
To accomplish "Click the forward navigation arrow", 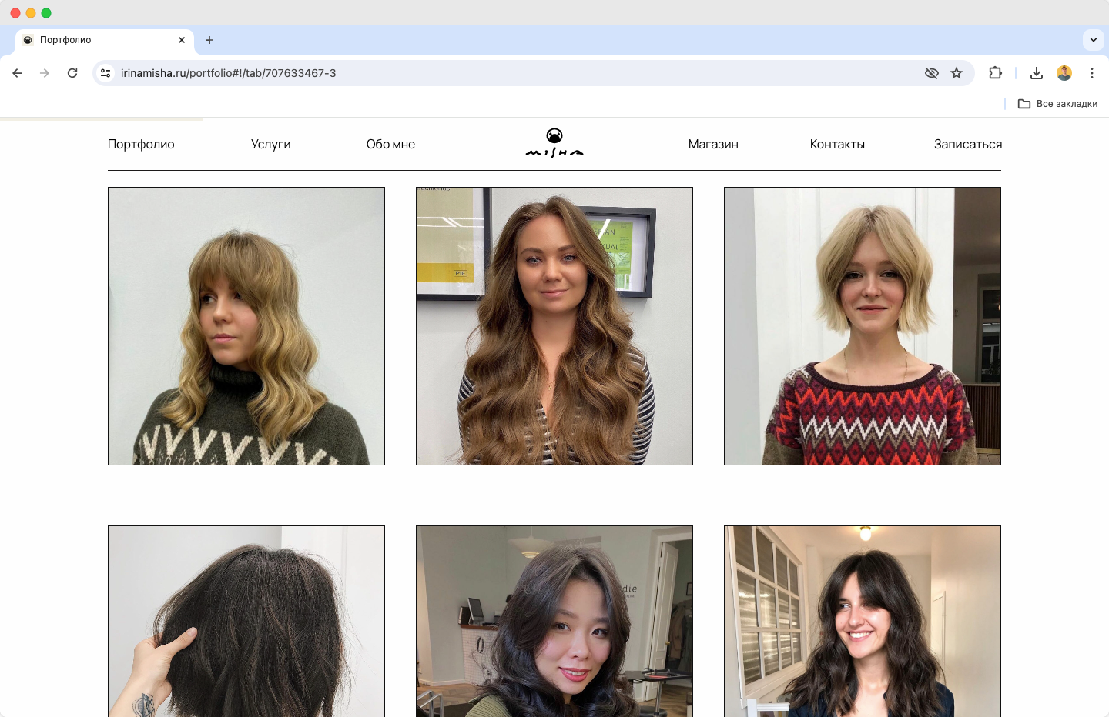I will click(45, 73).
